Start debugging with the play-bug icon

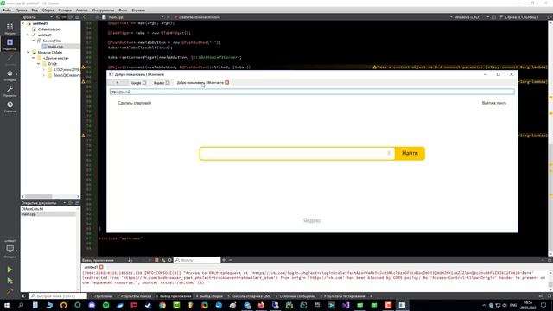[10, 281]
